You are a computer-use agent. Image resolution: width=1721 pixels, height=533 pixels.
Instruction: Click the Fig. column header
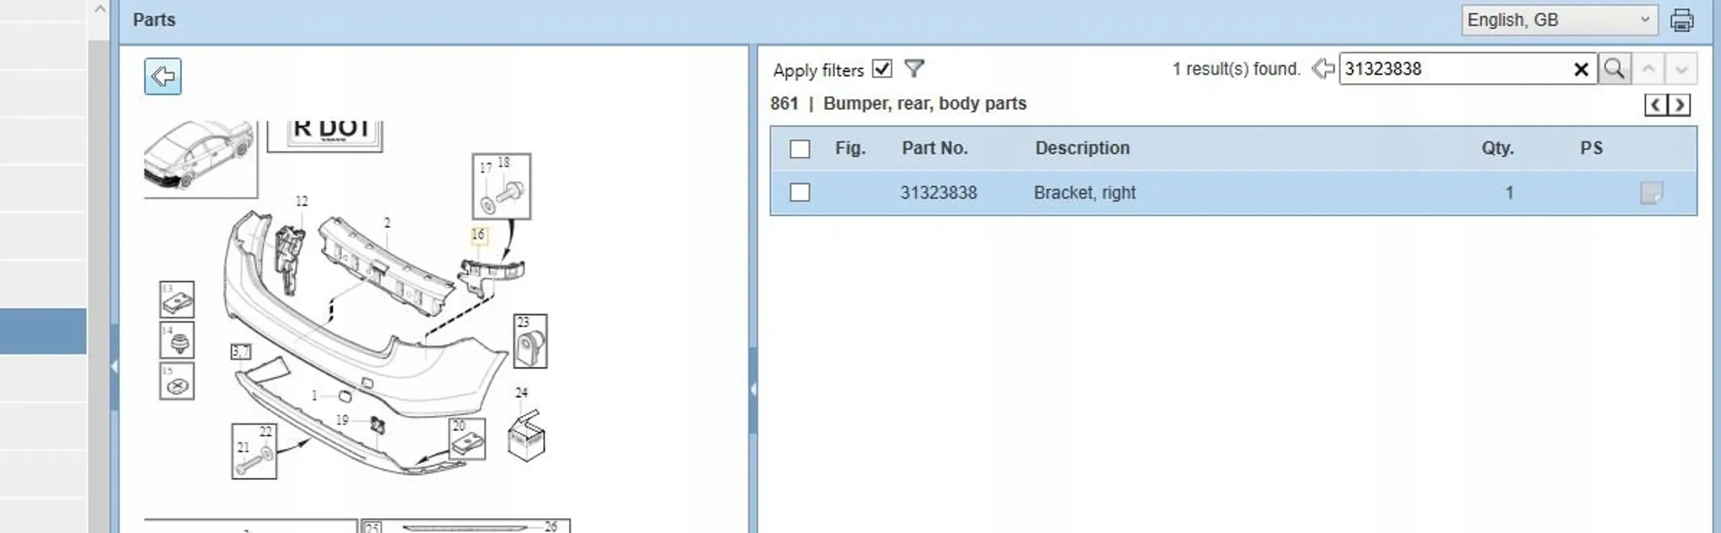[850, 148]
